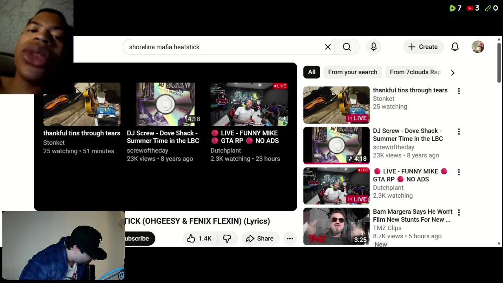Click the green play counter icon top right
The height and width of the screenshot is (283, 503).
tap(452, 8)
